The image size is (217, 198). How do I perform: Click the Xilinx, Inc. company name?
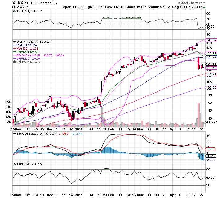tap(32, 3)
